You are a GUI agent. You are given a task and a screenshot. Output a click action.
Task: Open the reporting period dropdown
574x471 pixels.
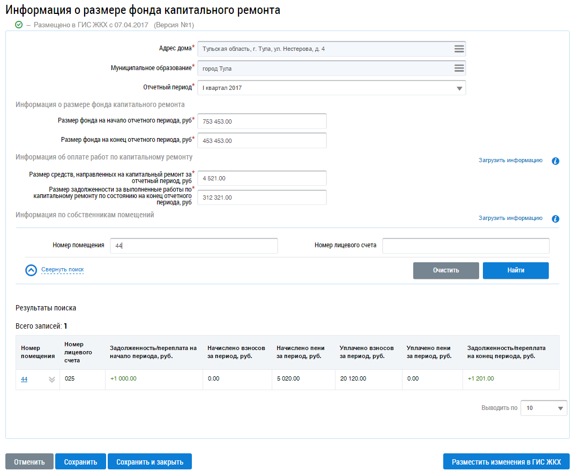click(x=459, y=88)
